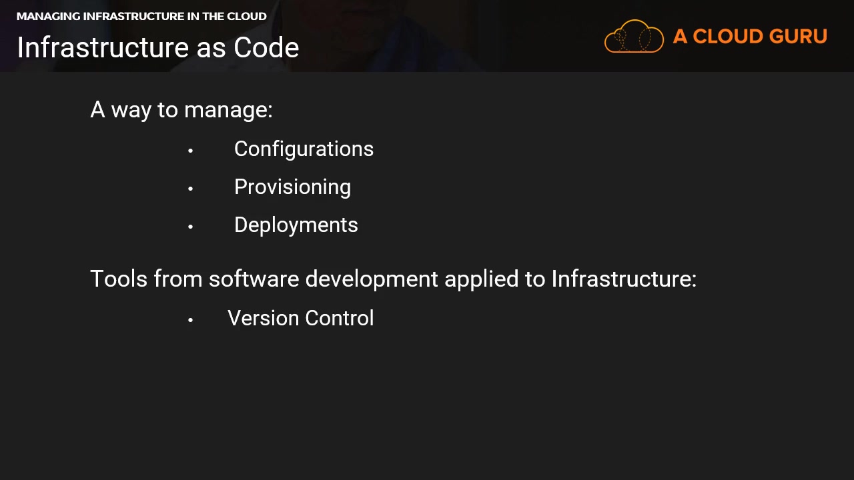Click the 'A way to manage:' heading
The image size is (854, 480).
[181, 109]
